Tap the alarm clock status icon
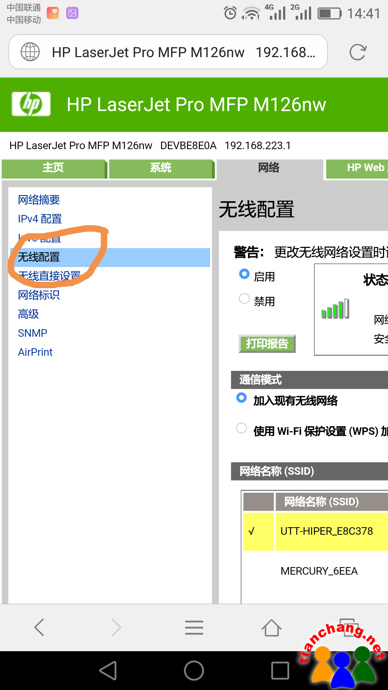The width and height of the screenshot is (388, 690). coord(230,13)
